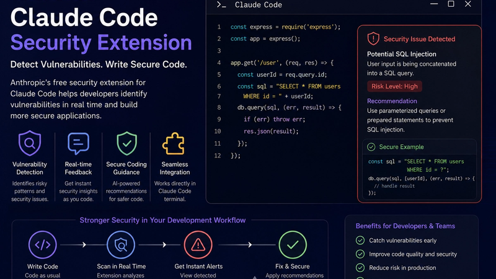Click secure example WHERE id = ? line
The width and height of the screenshot is (496, 279).
coord(428,170)
